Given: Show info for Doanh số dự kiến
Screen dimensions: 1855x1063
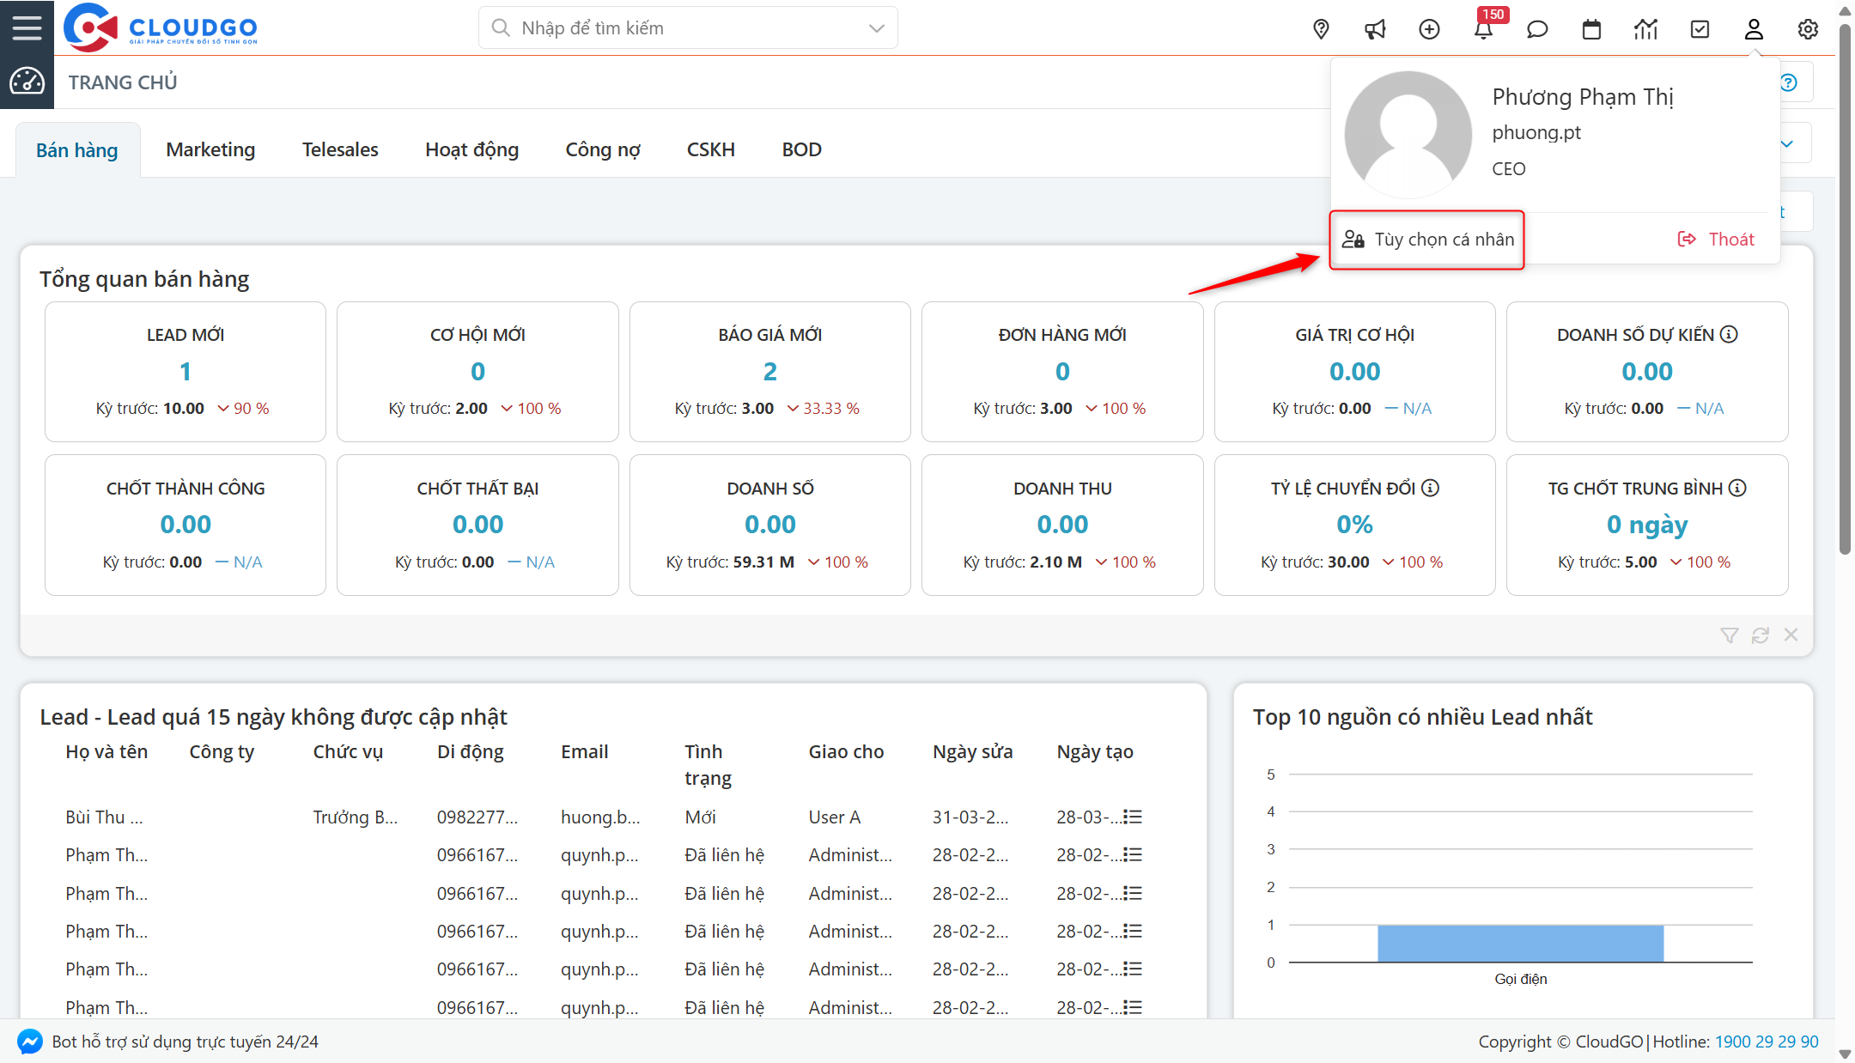Looking at the screenshot, I should tap(1729, 334).
